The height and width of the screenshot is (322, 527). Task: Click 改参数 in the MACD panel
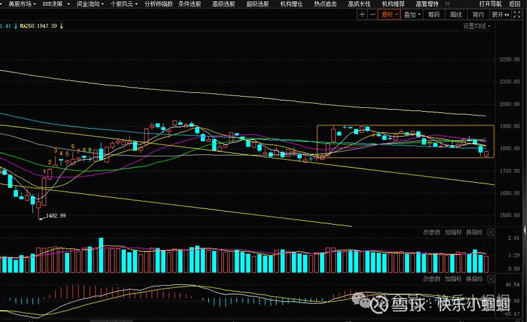click(431, 279)
